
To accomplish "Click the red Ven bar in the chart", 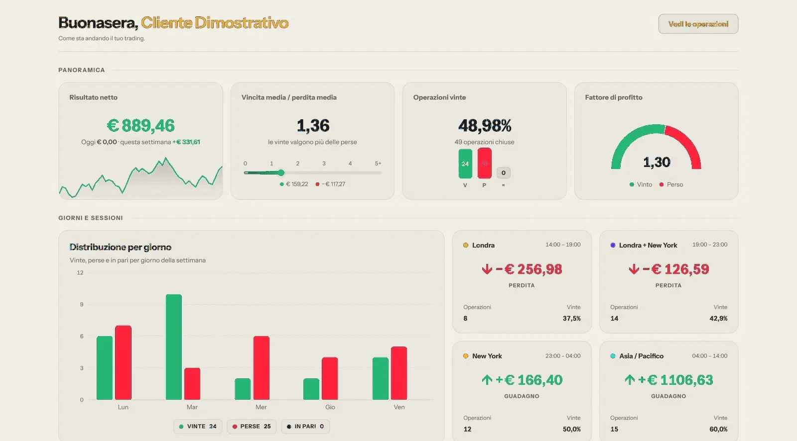I will point(399,373).
